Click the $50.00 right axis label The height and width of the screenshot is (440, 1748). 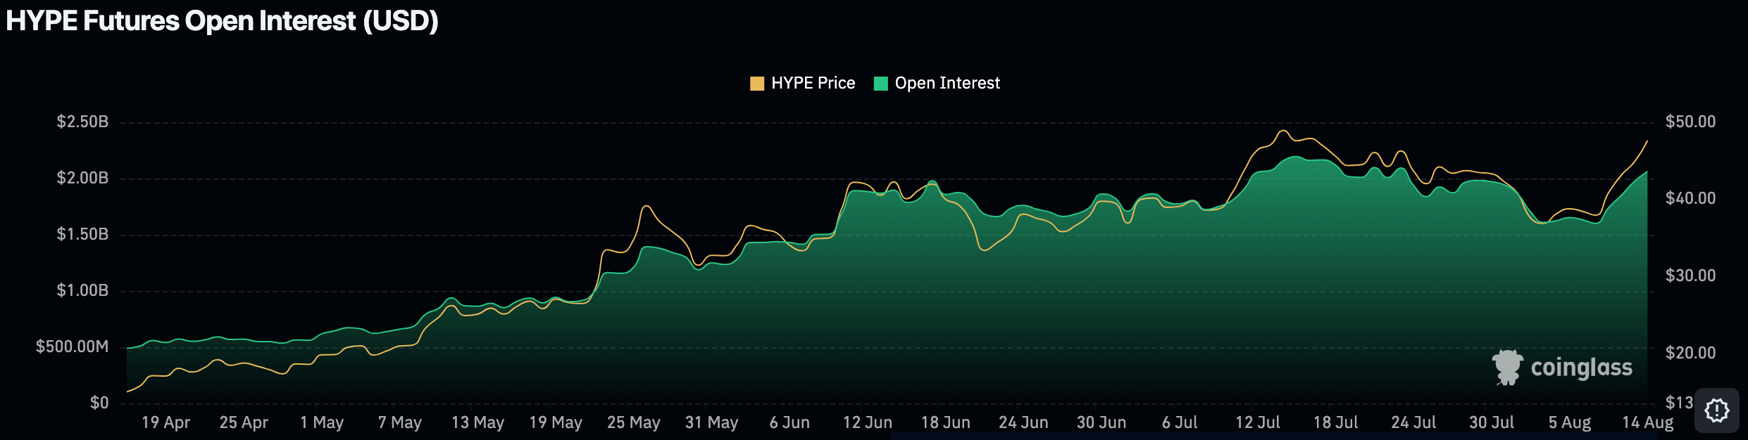[x=1690, y=122]
